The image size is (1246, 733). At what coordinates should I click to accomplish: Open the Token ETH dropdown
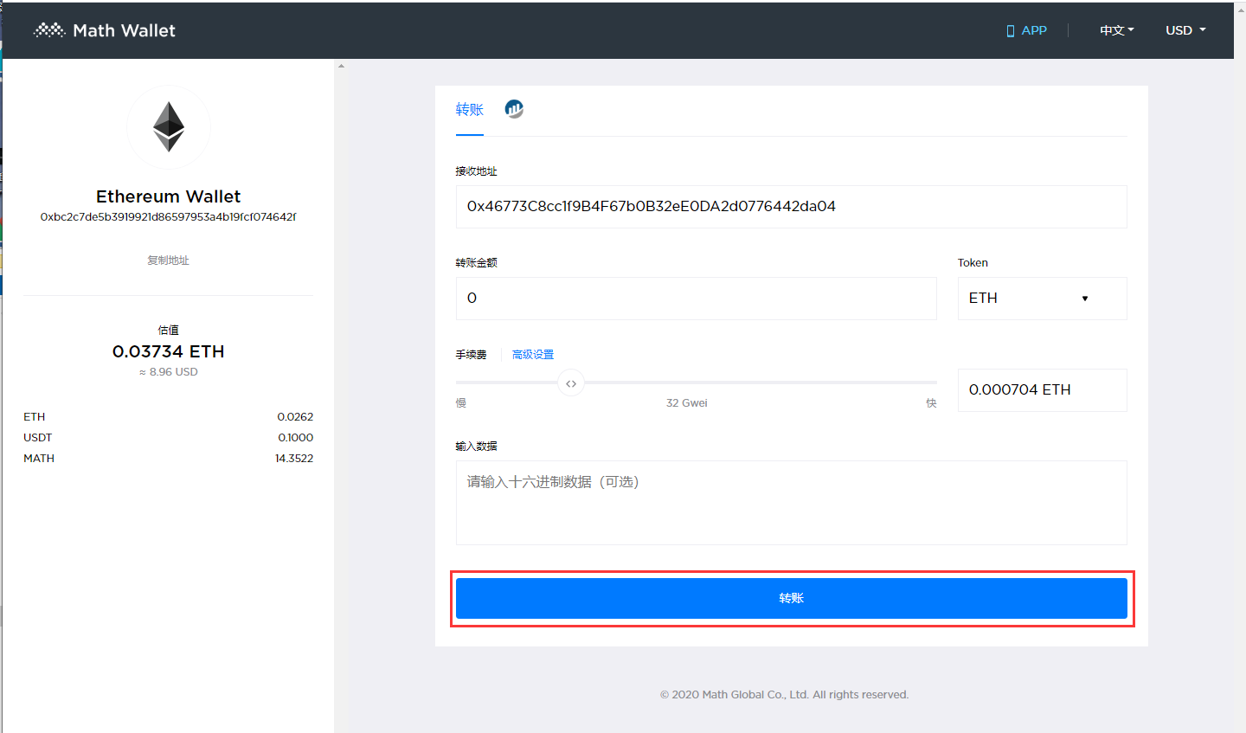(1042, 299)
